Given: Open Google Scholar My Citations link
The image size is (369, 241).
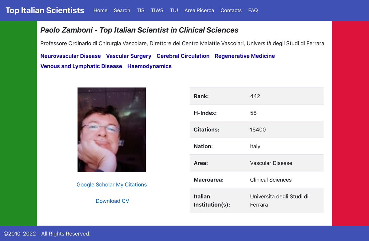Looking at the screenshot, I should point(112,185).
